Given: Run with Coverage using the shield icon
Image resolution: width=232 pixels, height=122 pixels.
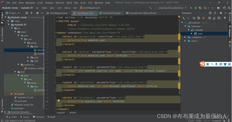Looking at the screenshot, I should click(200, 8).
